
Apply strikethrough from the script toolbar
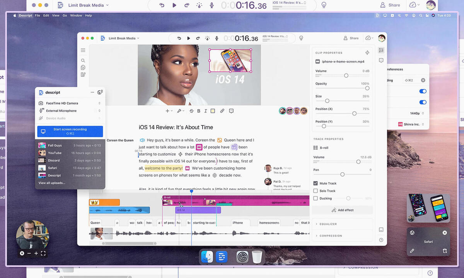[x=191, y=111]
